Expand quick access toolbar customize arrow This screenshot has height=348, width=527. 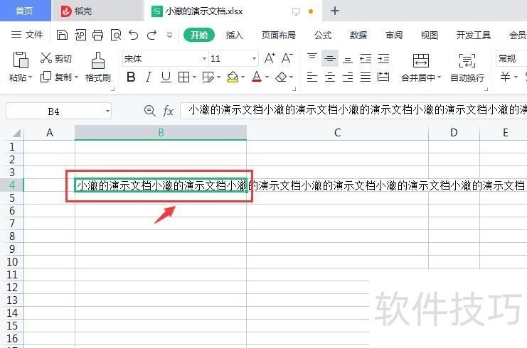pos(170,35)
